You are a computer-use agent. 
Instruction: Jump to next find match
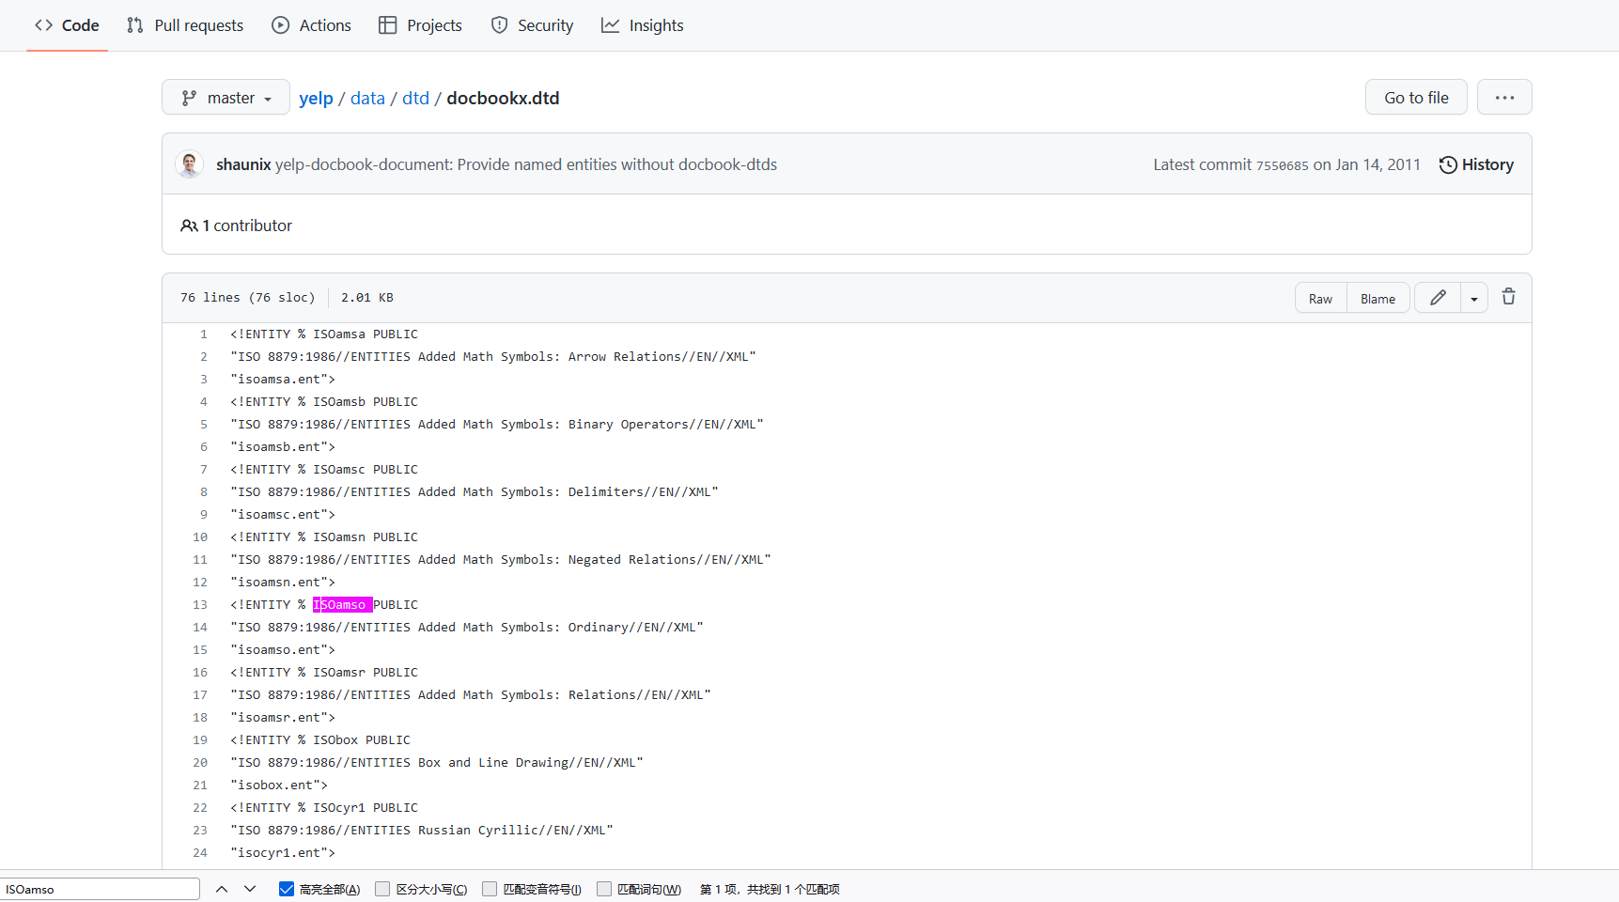[x=250, y=889]
